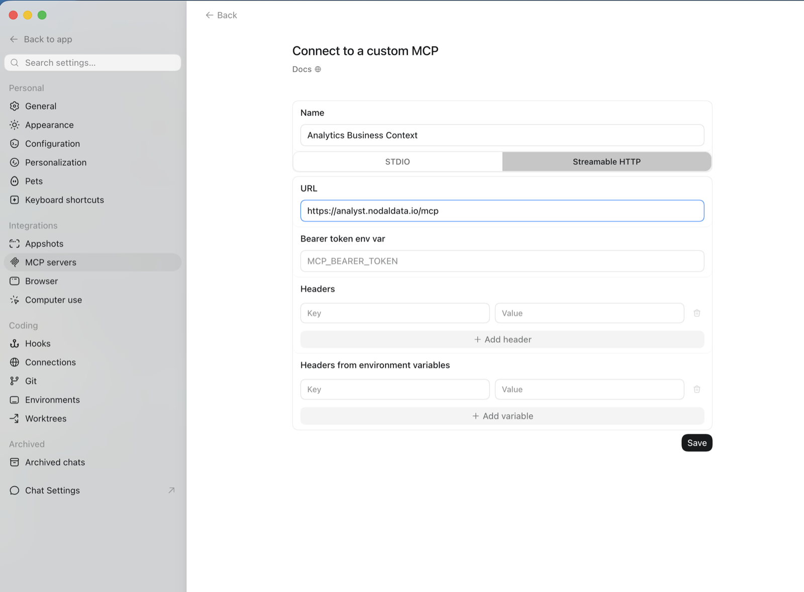Save the custom MCP connection
The width and height of the screenshot is (804, 592).
pyautogui.click(x=696, y=443)
